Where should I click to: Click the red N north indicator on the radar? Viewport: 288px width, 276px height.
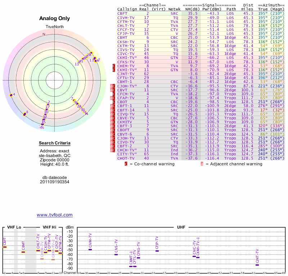[x=44, y=34]
